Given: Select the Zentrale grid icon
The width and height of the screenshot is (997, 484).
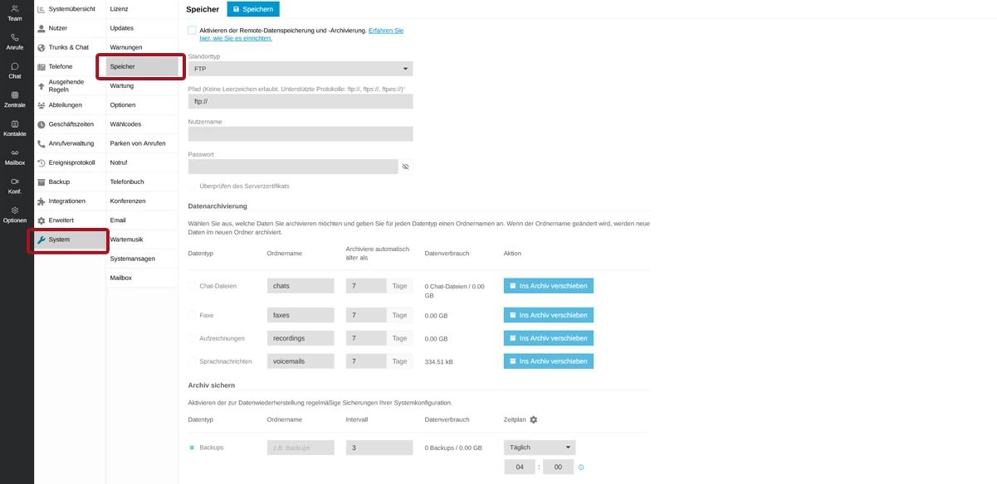Looking at the screenshot, I should click(15, 99).
